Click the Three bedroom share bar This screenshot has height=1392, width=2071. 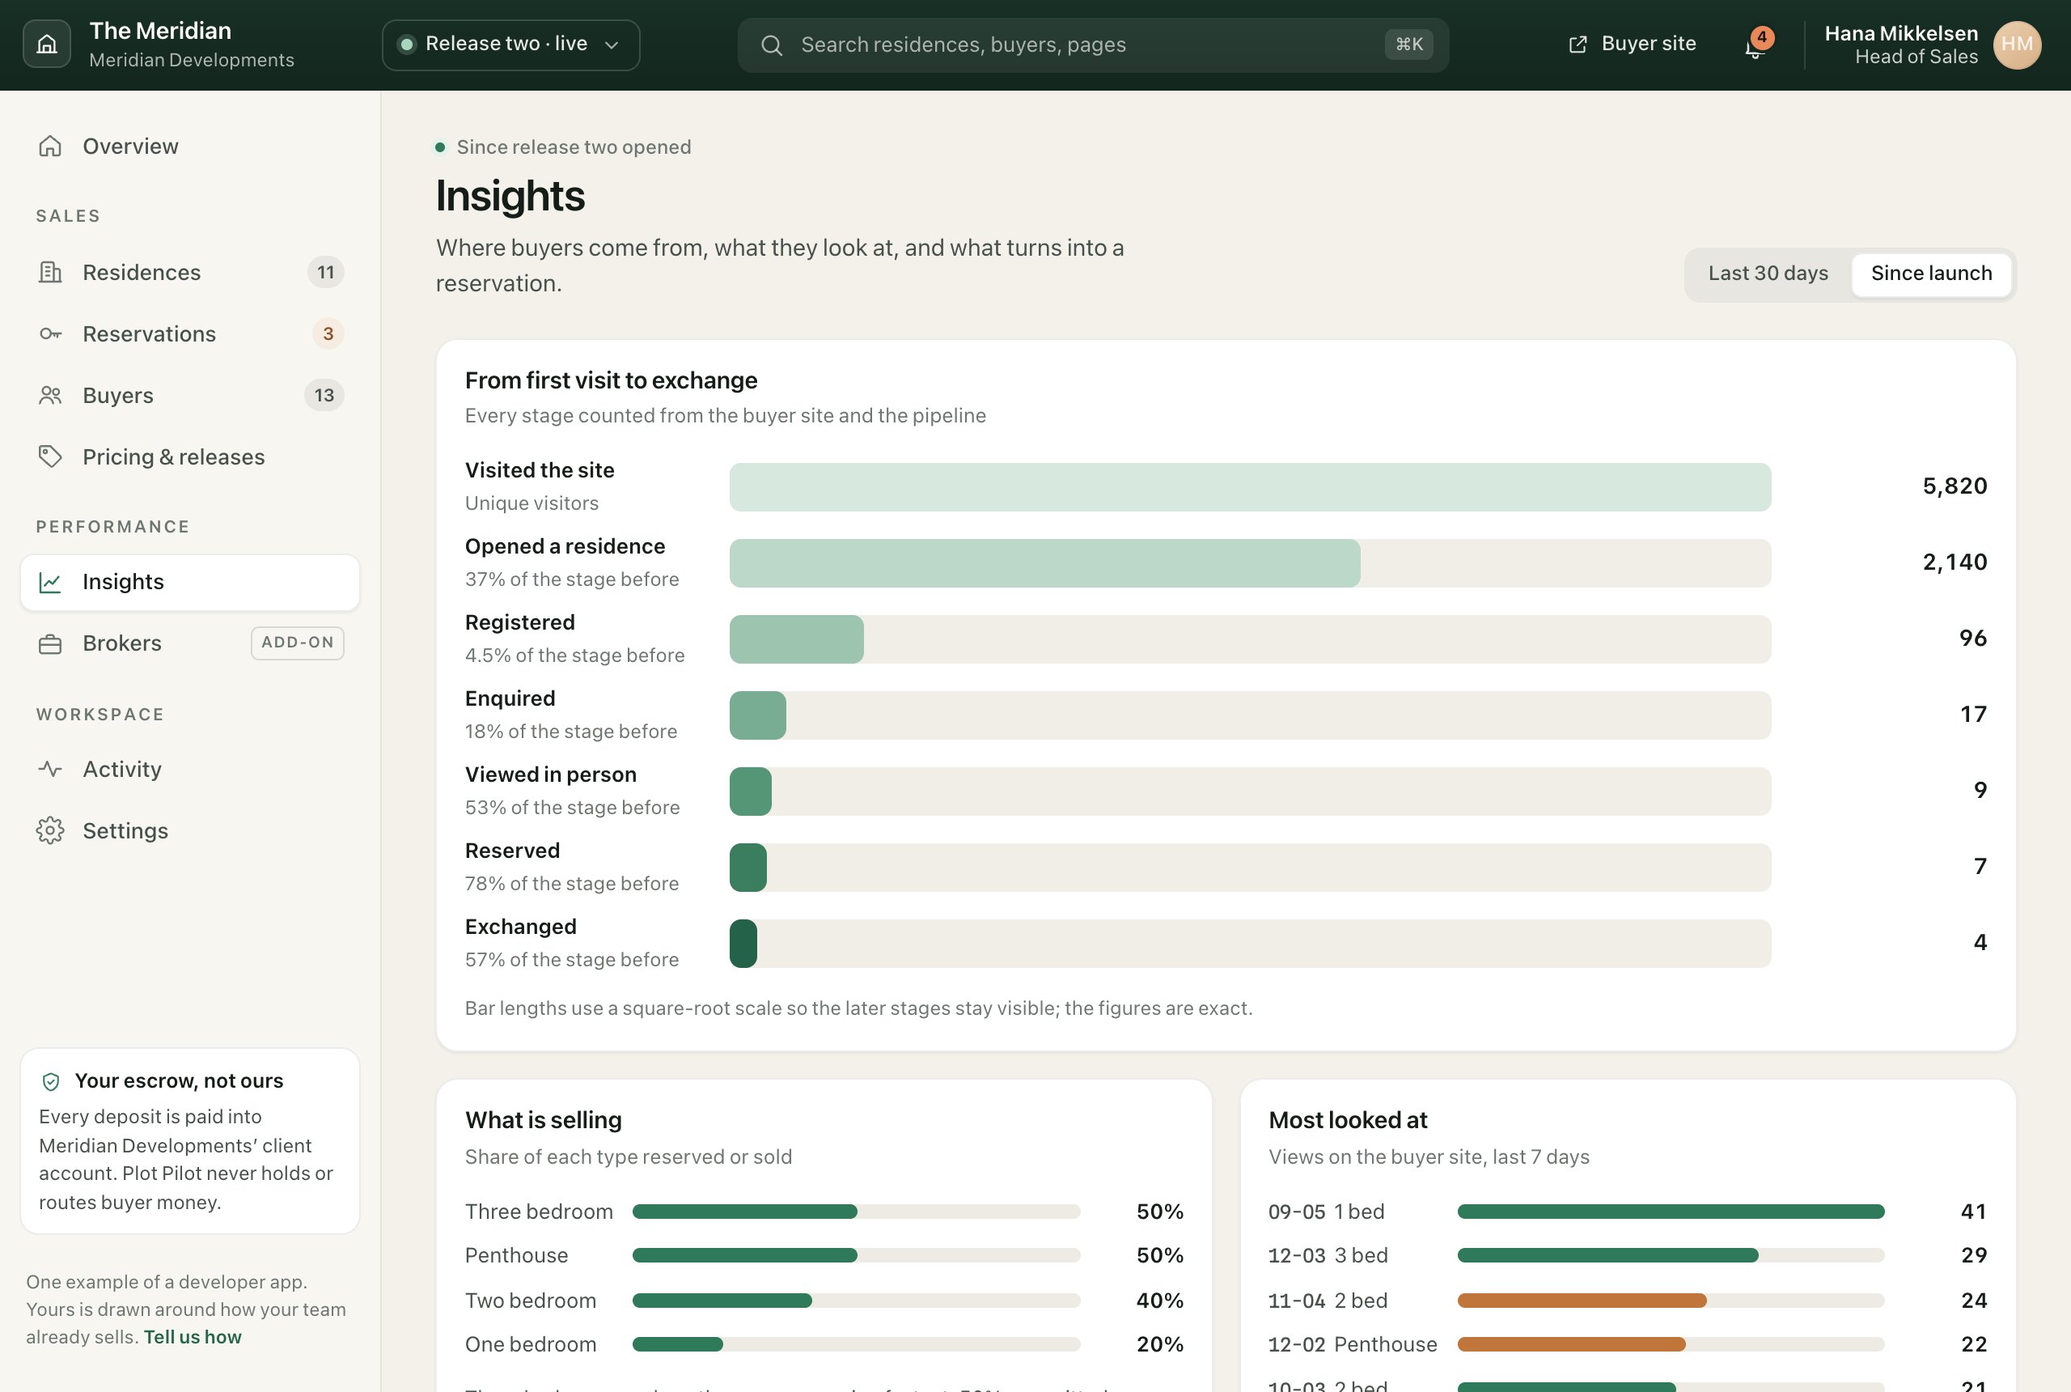click(855, 1212)
